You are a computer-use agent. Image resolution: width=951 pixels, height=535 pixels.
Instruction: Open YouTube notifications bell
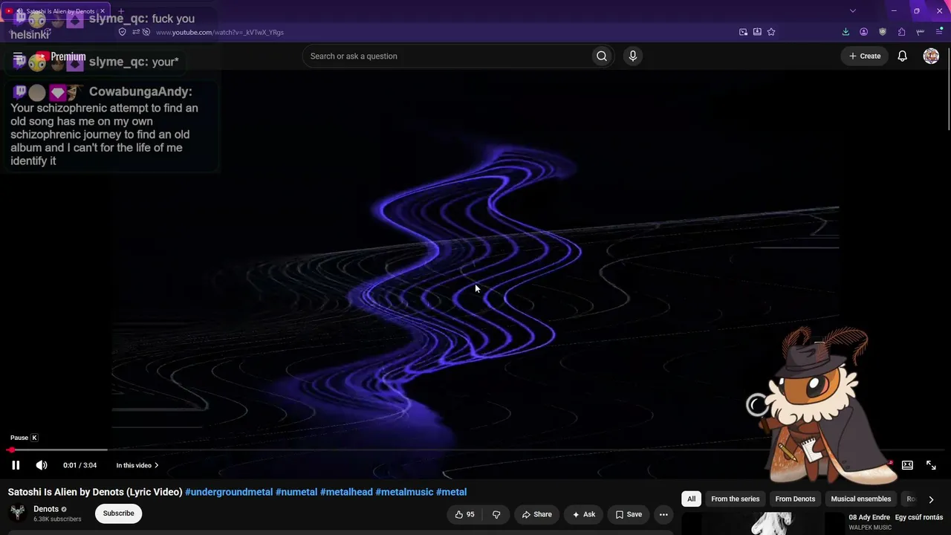pyautogui.click(x=902, y=56)
